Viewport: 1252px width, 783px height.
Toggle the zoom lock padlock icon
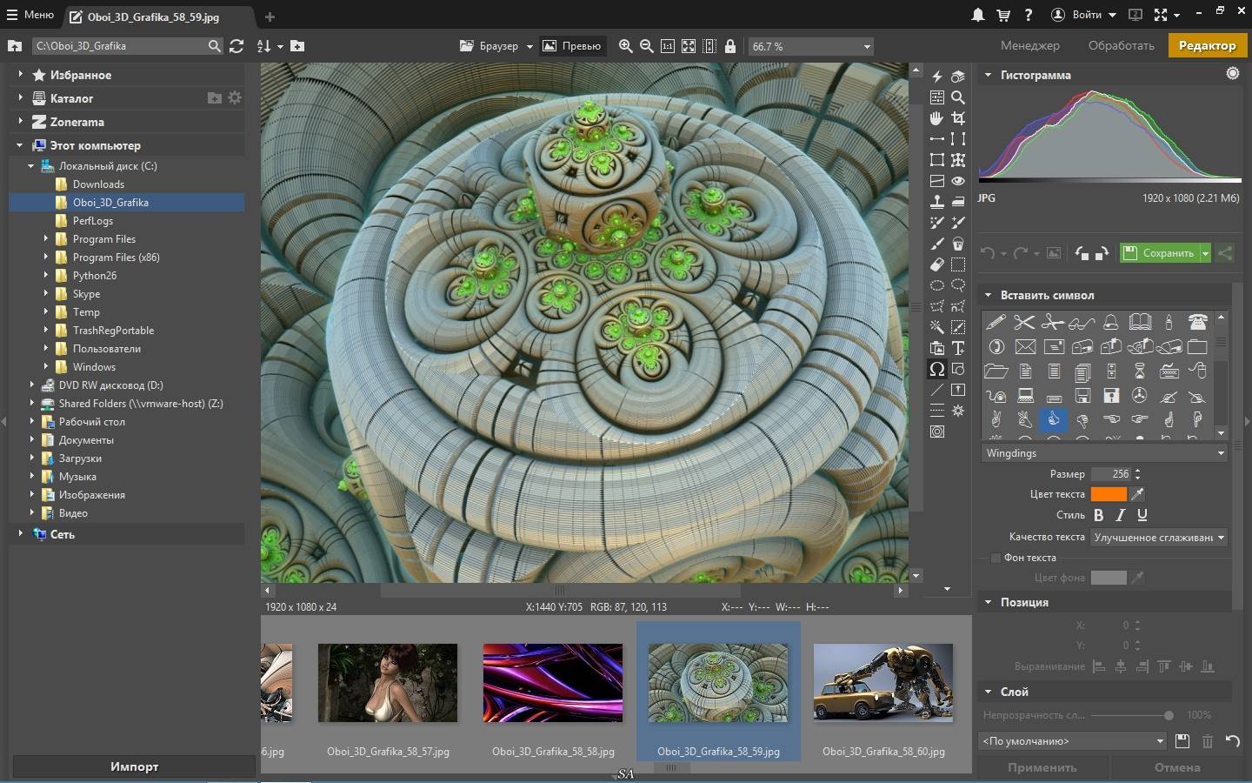(x=730, y=46)
